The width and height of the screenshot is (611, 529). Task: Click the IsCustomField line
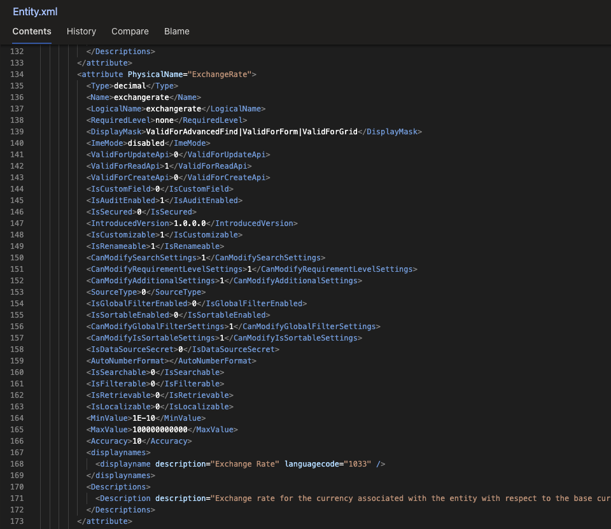[x=160, y=189]
